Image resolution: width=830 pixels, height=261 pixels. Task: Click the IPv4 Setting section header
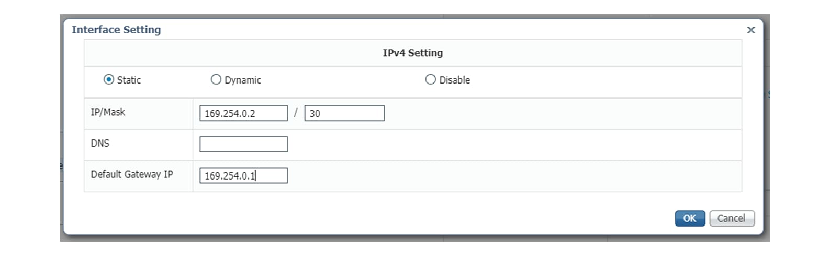tap(412, 53)
